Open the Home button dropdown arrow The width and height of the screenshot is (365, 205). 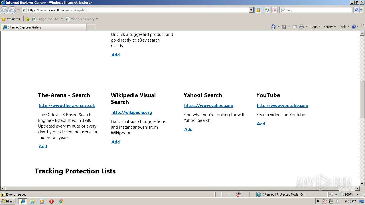coord(279,27)
